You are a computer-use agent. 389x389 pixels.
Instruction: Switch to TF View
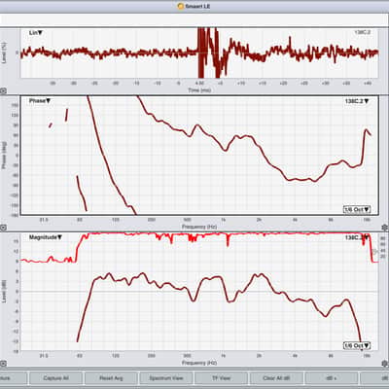[221, 378]
